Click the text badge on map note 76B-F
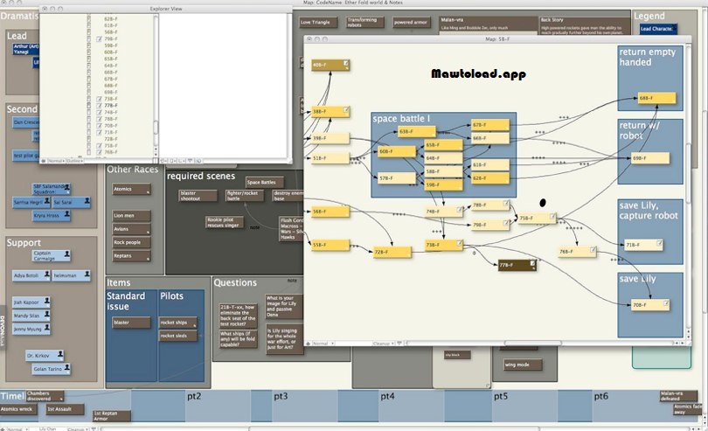708x431 pixels. 593,250
